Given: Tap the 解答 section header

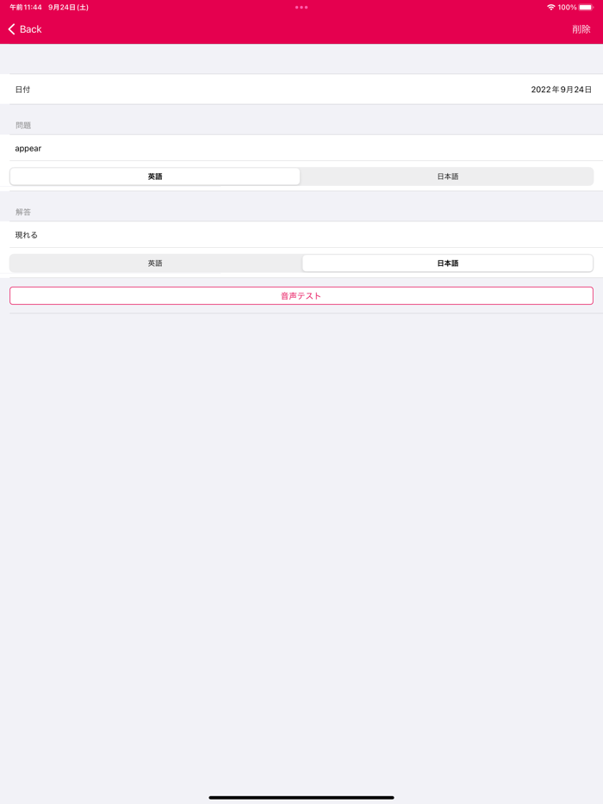Looking at the screenshot, I should tap(23, 212).
